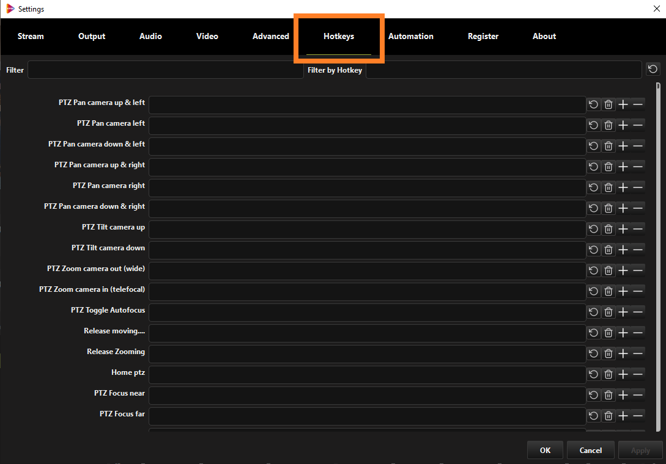Remove binding from PTZ Pan camera down & left
Screen dimensions: 666x464
[x=638, y=146]
